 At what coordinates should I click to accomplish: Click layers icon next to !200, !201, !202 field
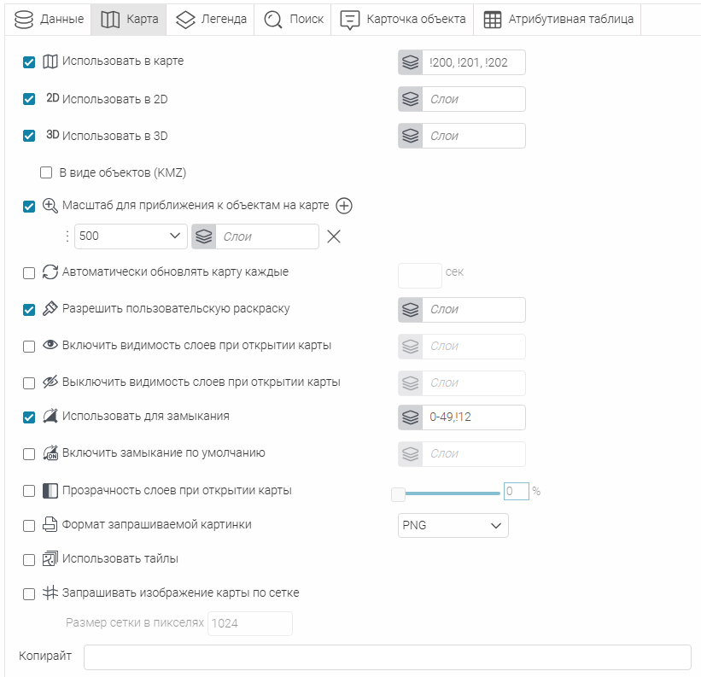tap(411, 63)
